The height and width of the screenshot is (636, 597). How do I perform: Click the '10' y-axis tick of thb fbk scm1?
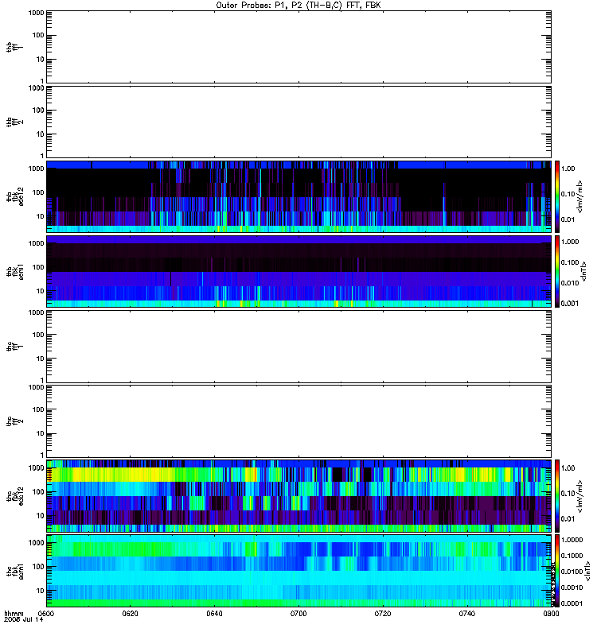point(41,291)
